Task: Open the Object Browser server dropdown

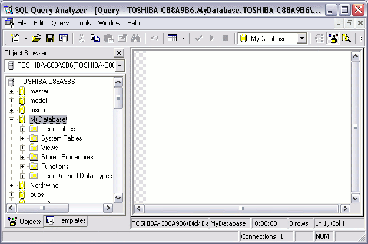Action: coord(120,65)
